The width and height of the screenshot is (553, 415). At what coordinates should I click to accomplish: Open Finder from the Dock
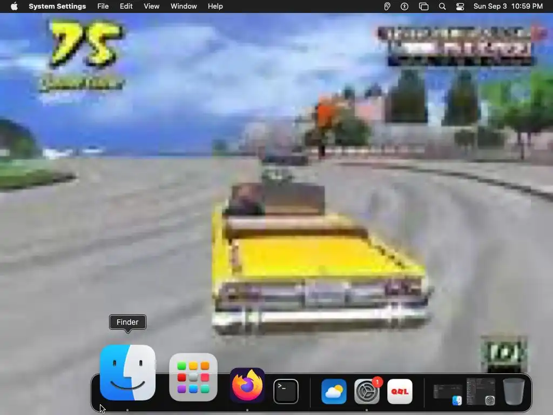[127, 373]
